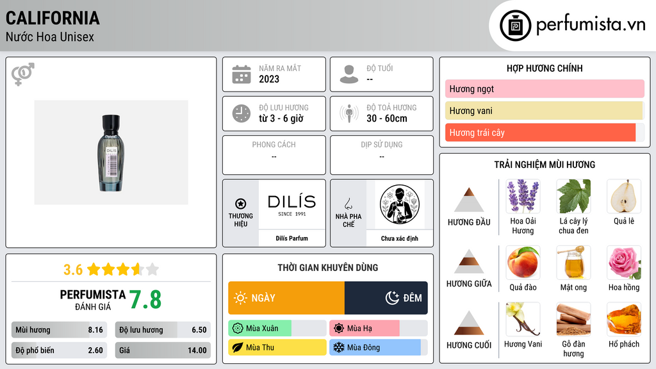This screenshot has width=656, height=369.
Task: Click the star badge icon above Thương hiệu
Action: click(x=241, y=204)
